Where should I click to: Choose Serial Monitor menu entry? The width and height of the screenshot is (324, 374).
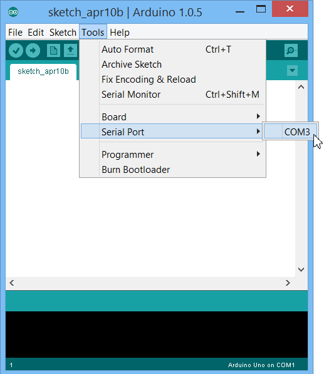173,95
